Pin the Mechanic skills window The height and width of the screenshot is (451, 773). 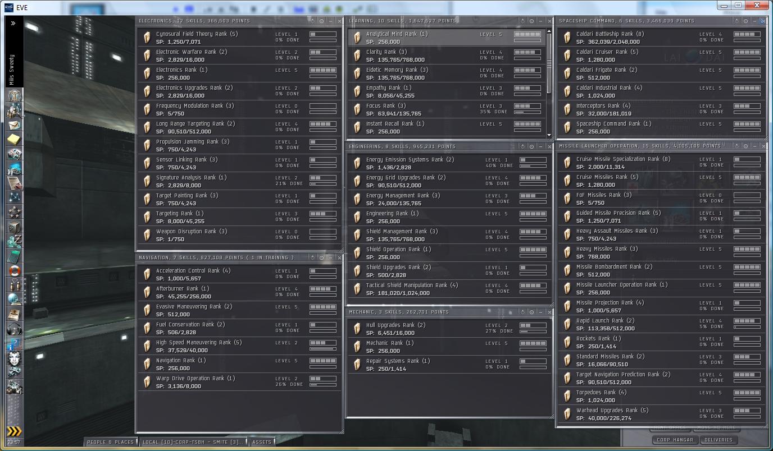coord(523,312)
